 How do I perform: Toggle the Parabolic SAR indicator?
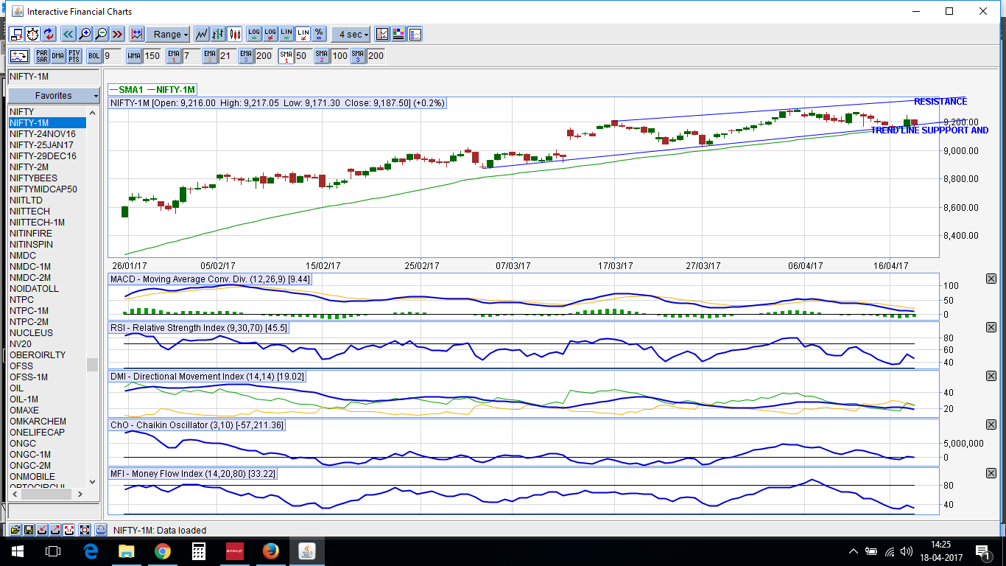point(42,55)
